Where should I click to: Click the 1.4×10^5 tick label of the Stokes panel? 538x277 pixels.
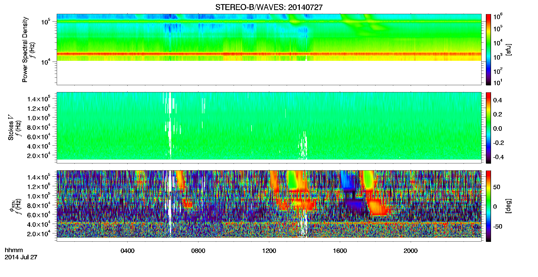point(39,99)
